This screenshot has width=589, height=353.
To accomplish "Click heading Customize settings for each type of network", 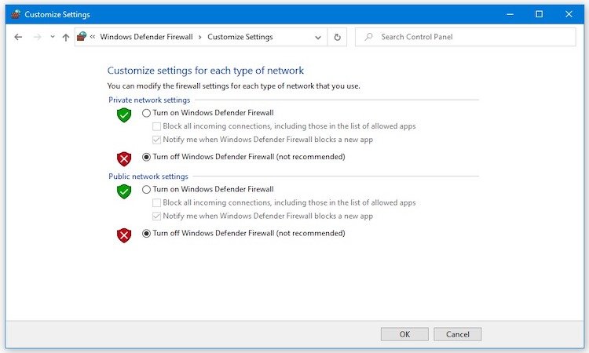I will point(206,71).
